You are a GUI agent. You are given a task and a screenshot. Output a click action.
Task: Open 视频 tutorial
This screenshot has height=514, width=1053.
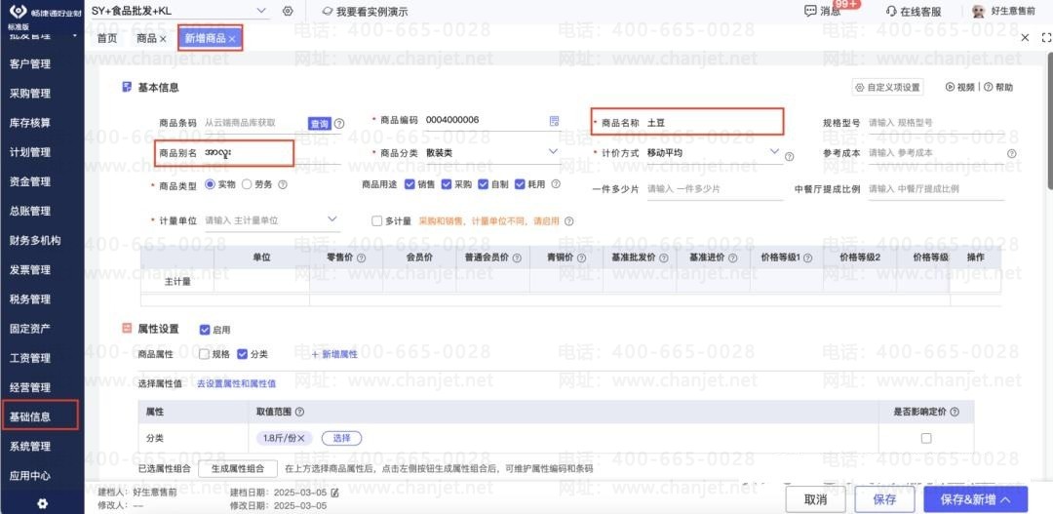point(960,88)
